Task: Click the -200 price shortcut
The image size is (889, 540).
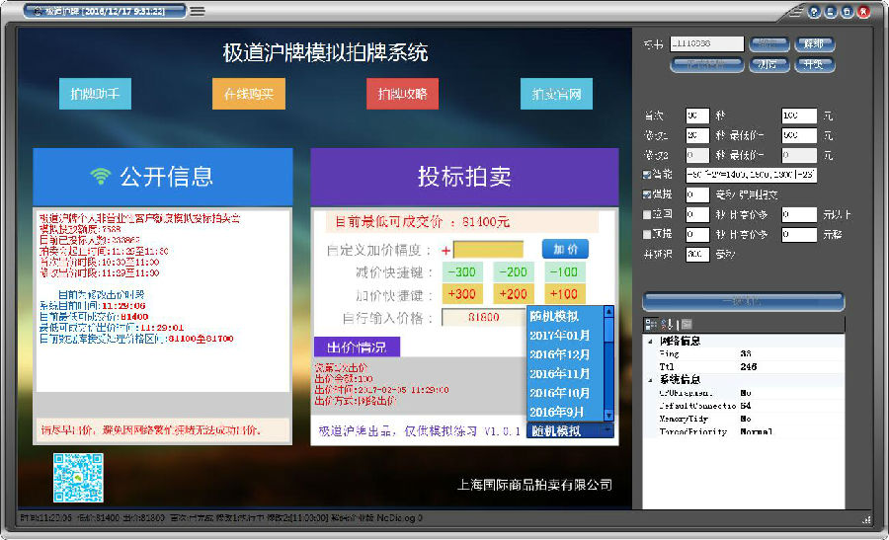Action: [513, 272]
